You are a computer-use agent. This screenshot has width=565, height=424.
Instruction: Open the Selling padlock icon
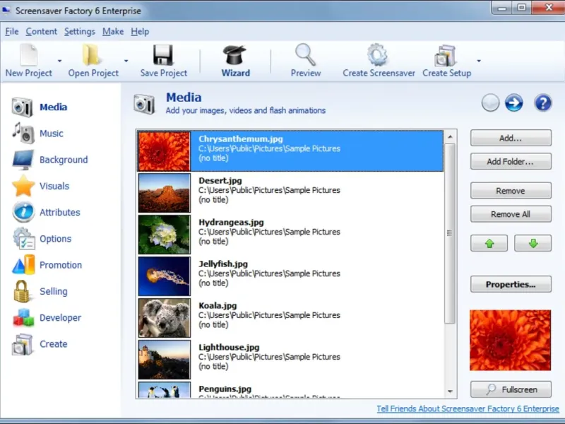pyautogui.click(x=22, y=291)
